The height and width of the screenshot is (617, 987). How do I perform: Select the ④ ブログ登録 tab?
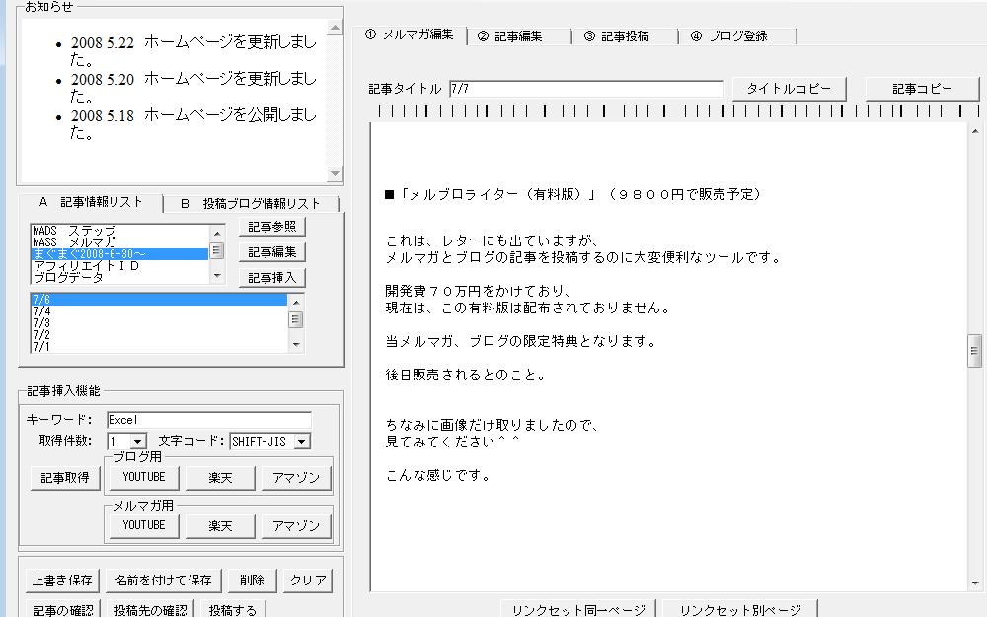coord(737,36)
